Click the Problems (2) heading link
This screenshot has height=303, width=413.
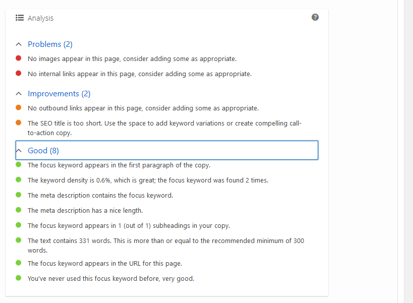click(x=50, y=44)
